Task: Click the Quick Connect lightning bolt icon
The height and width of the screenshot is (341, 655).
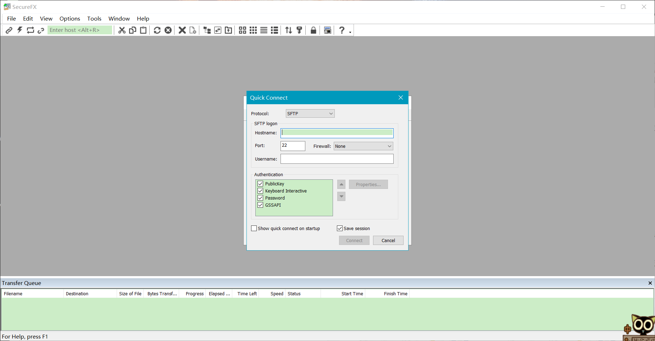Action: [20, 30]
